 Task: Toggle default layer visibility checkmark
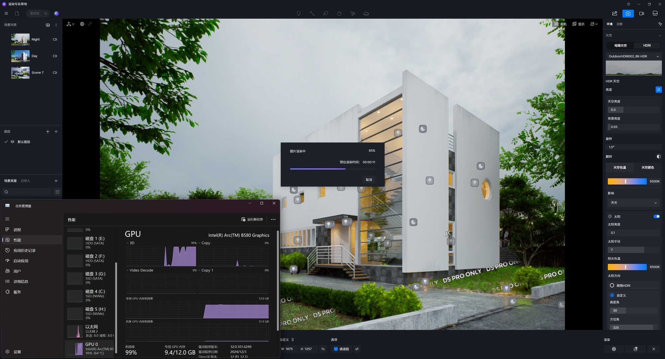pyautogui.click(x=6, y=141)
